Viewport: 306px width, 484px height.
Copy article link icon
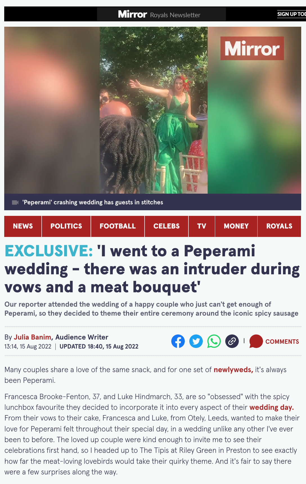pyautogui.click(x=232, y=341)
